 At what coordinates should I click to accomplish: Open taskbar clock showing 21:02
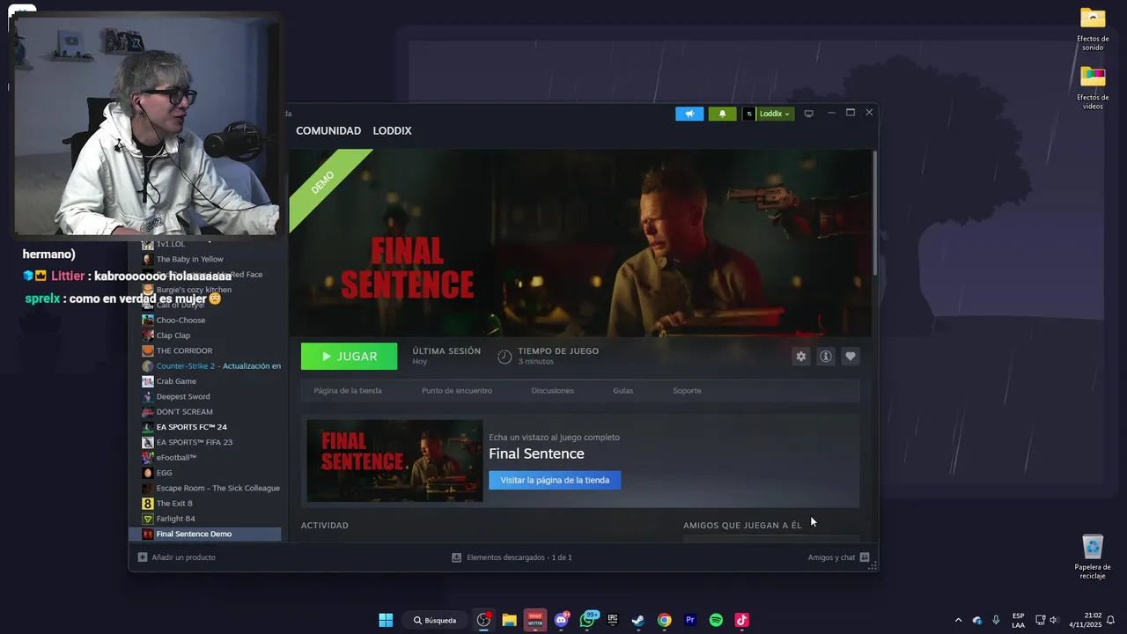(x=1085, y=620)
